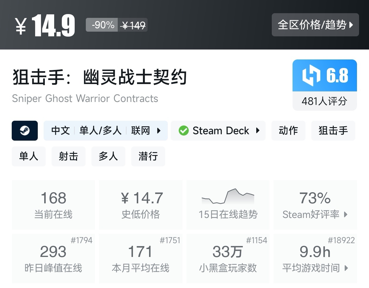Open the 15日在线趋势 chart
Image resolution: width=369 pixels, height=288 pixels.
[x=228, y=205]
